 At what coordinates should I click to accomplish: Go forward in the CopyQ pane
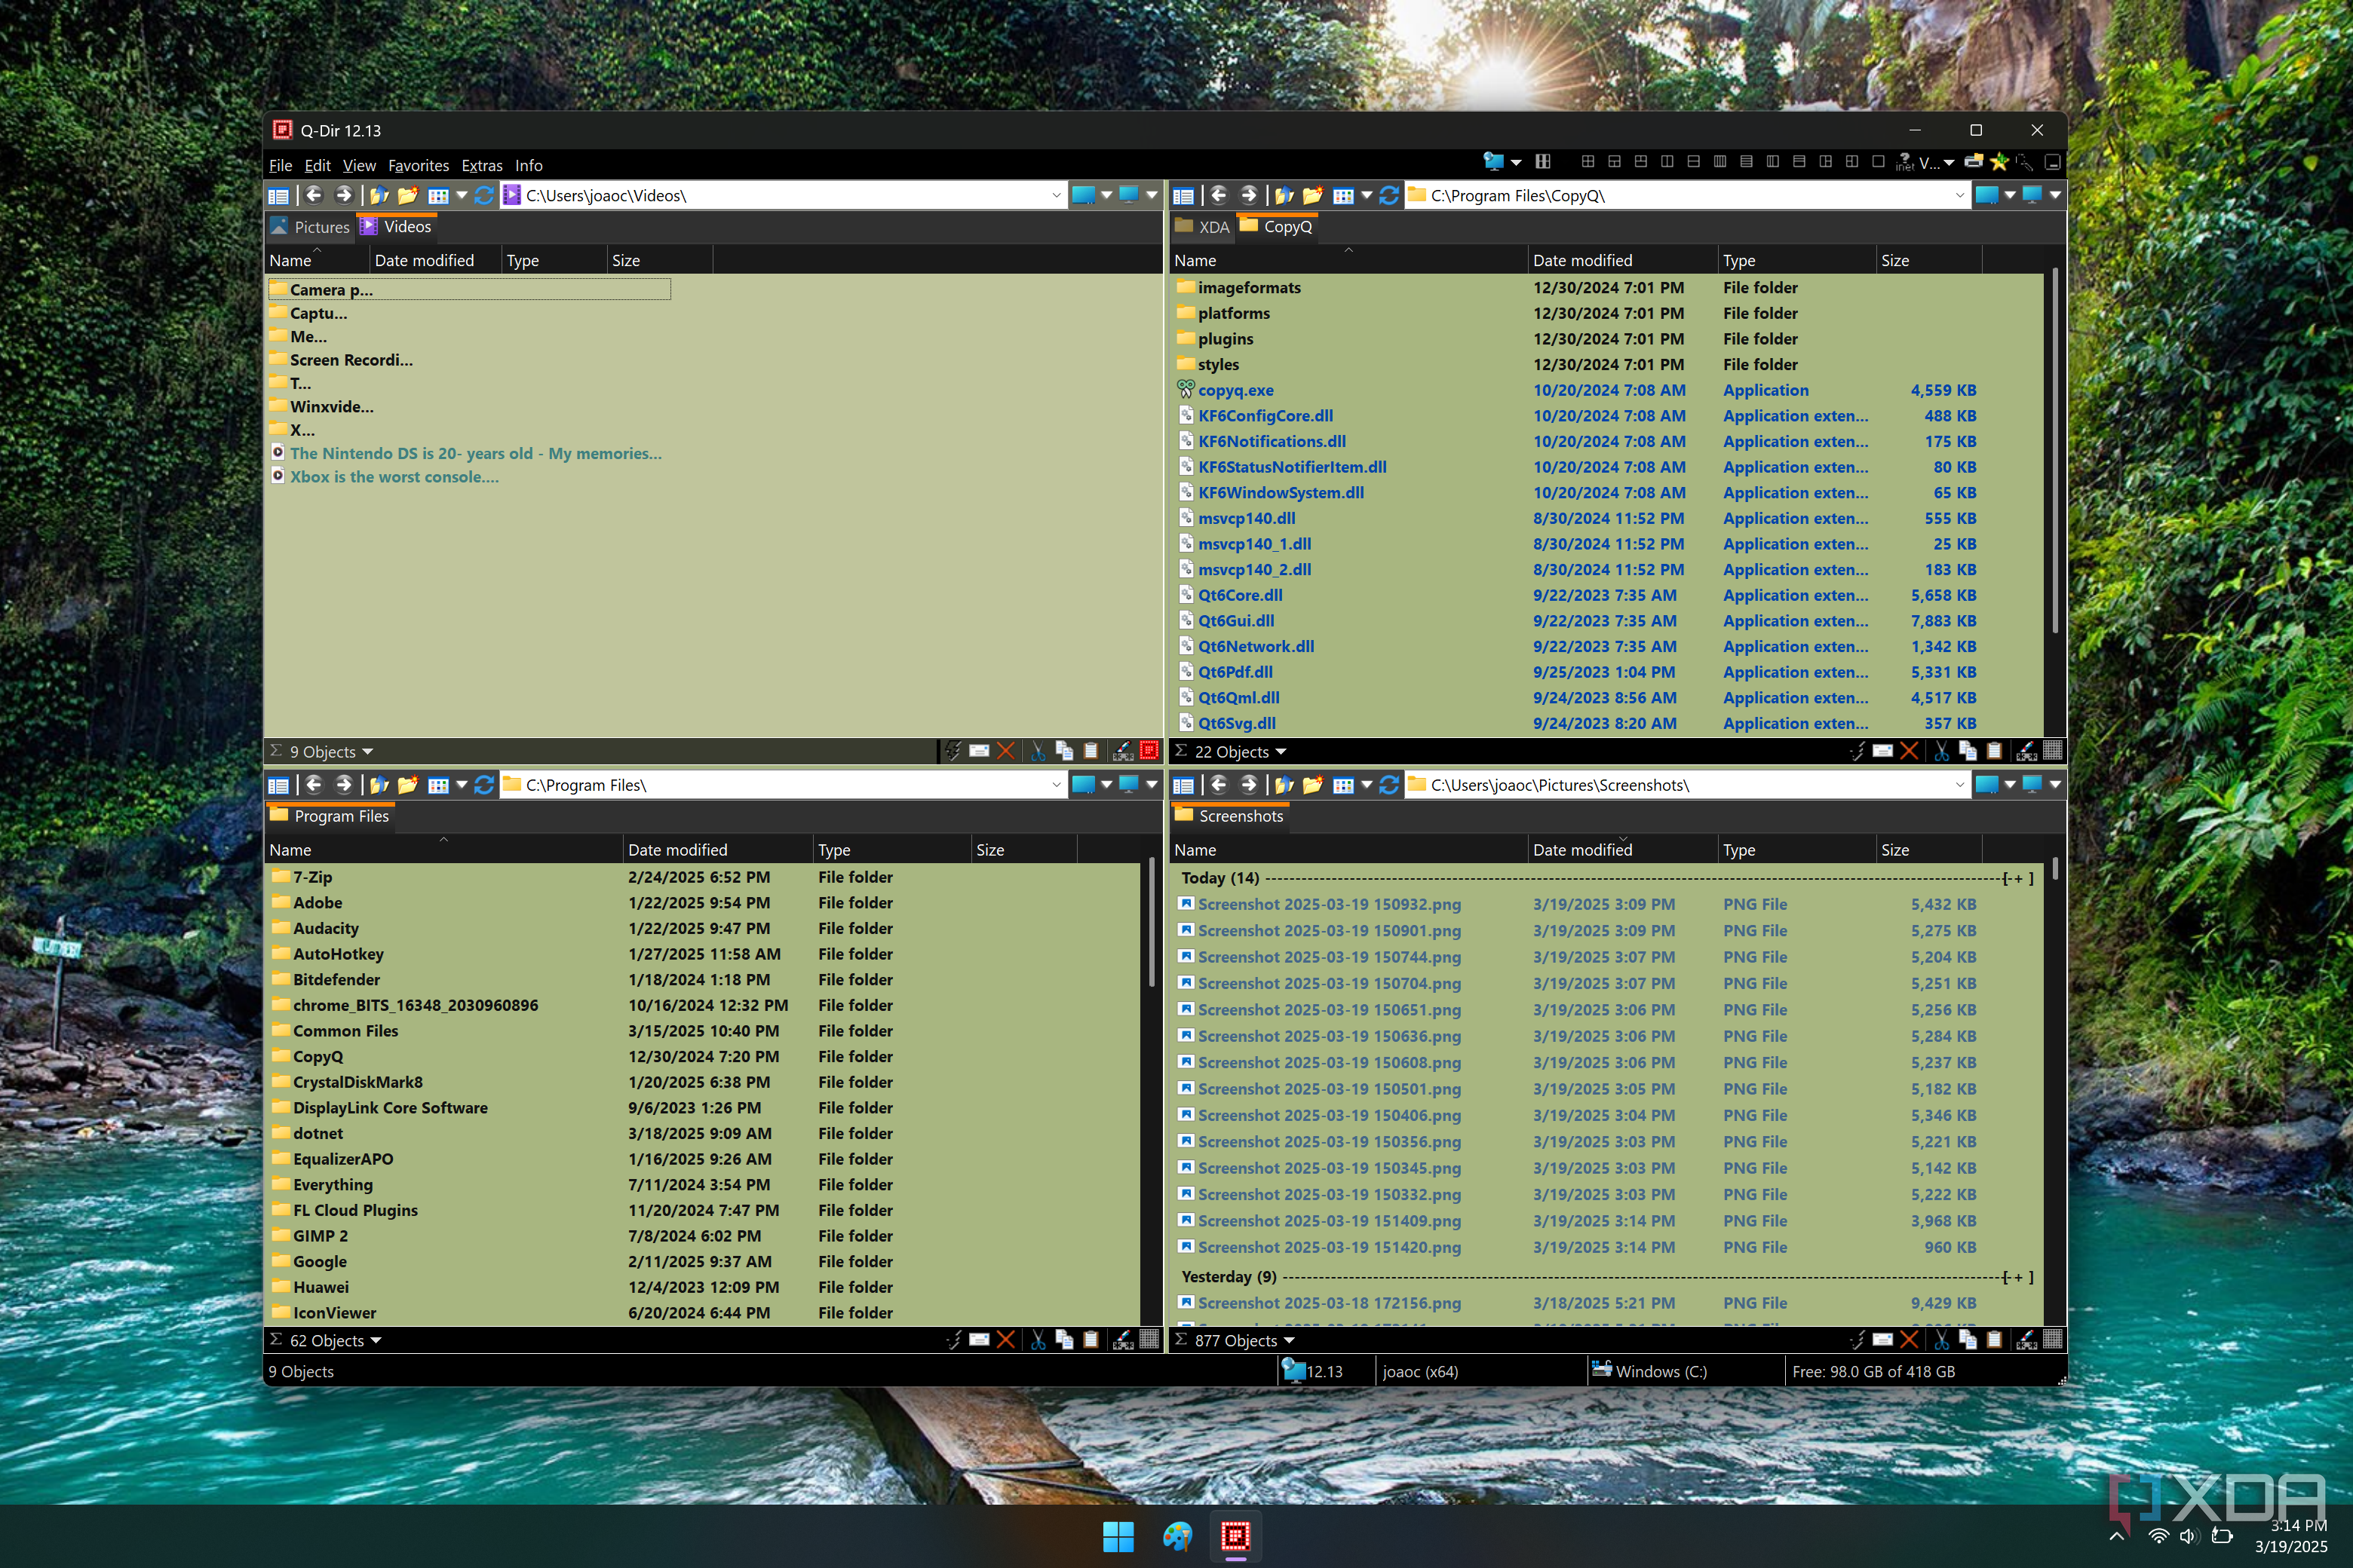pyautogui.click(x=1247, y=195)
